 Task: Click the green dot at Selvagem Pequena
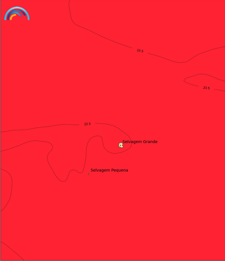88,174
